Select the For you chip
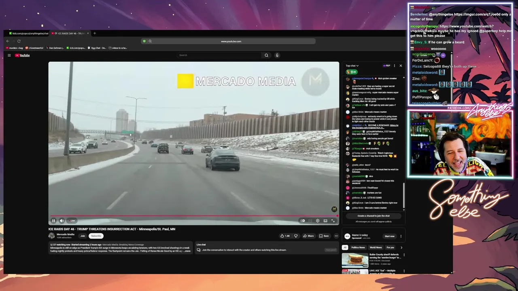 pyautogui.click(x=390, y=247)
